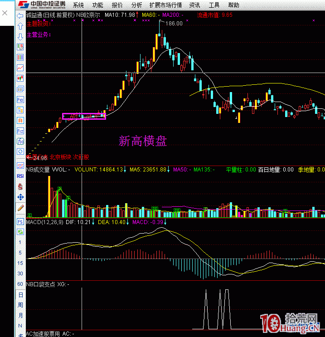Switch to the 60-minute period
Image resolution: width=325 pixels, height=337 pixels.
click(x=20, y=284)
